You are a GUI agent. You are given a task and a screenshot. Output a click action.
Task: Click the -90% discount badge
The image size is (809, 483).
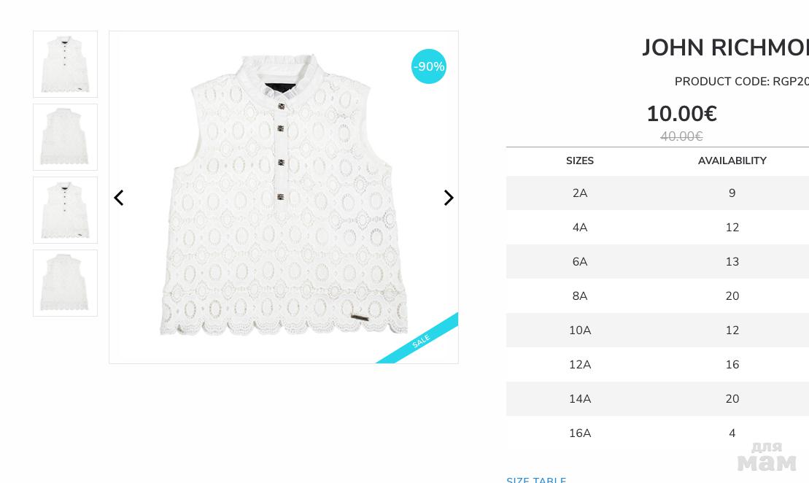429,66
